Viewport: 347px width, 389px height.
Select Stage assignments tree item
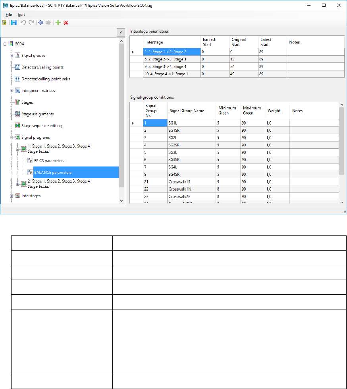(x=38, y=114)
